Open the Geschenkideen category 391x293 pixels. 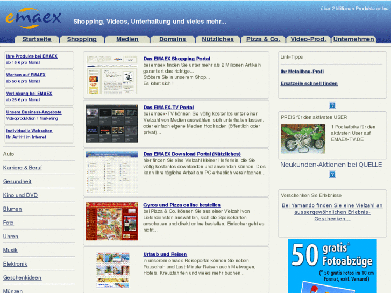(x=22, y=278)
